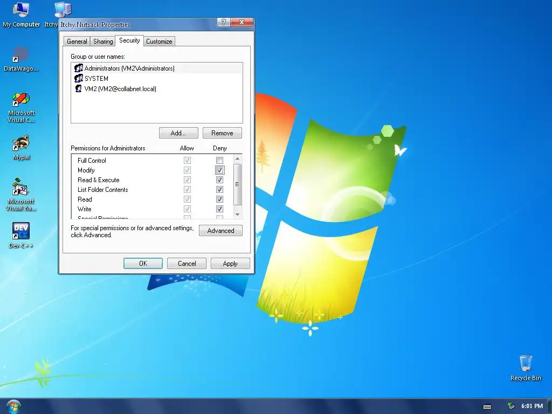This screenshot has height=414, width=552.
Task: Select the Administrators group icon
Action: point(79,68)
